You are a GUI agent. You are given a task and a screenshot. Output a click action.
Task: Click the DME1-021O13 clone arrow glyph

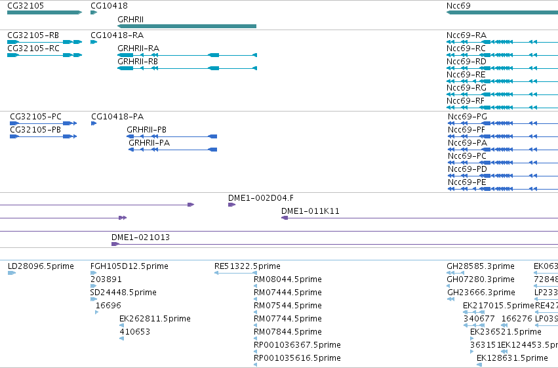pyautogui.click(x=115, y=244)
